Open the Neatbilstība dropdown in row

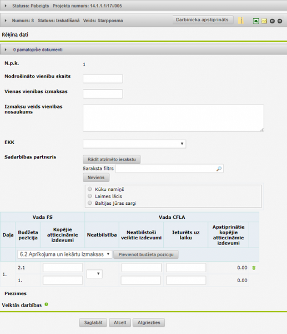(94, 274)
